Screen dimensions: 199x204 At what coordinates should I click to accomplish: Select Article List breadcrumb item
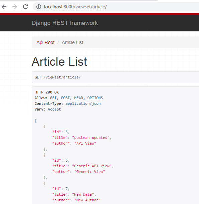tap(72, 42)
